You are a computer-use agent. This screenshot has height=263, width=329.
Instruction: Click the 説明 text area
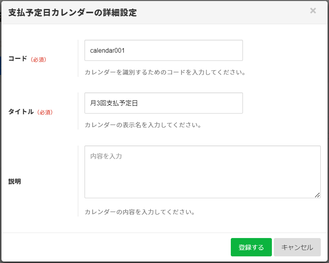coord(203,172)
